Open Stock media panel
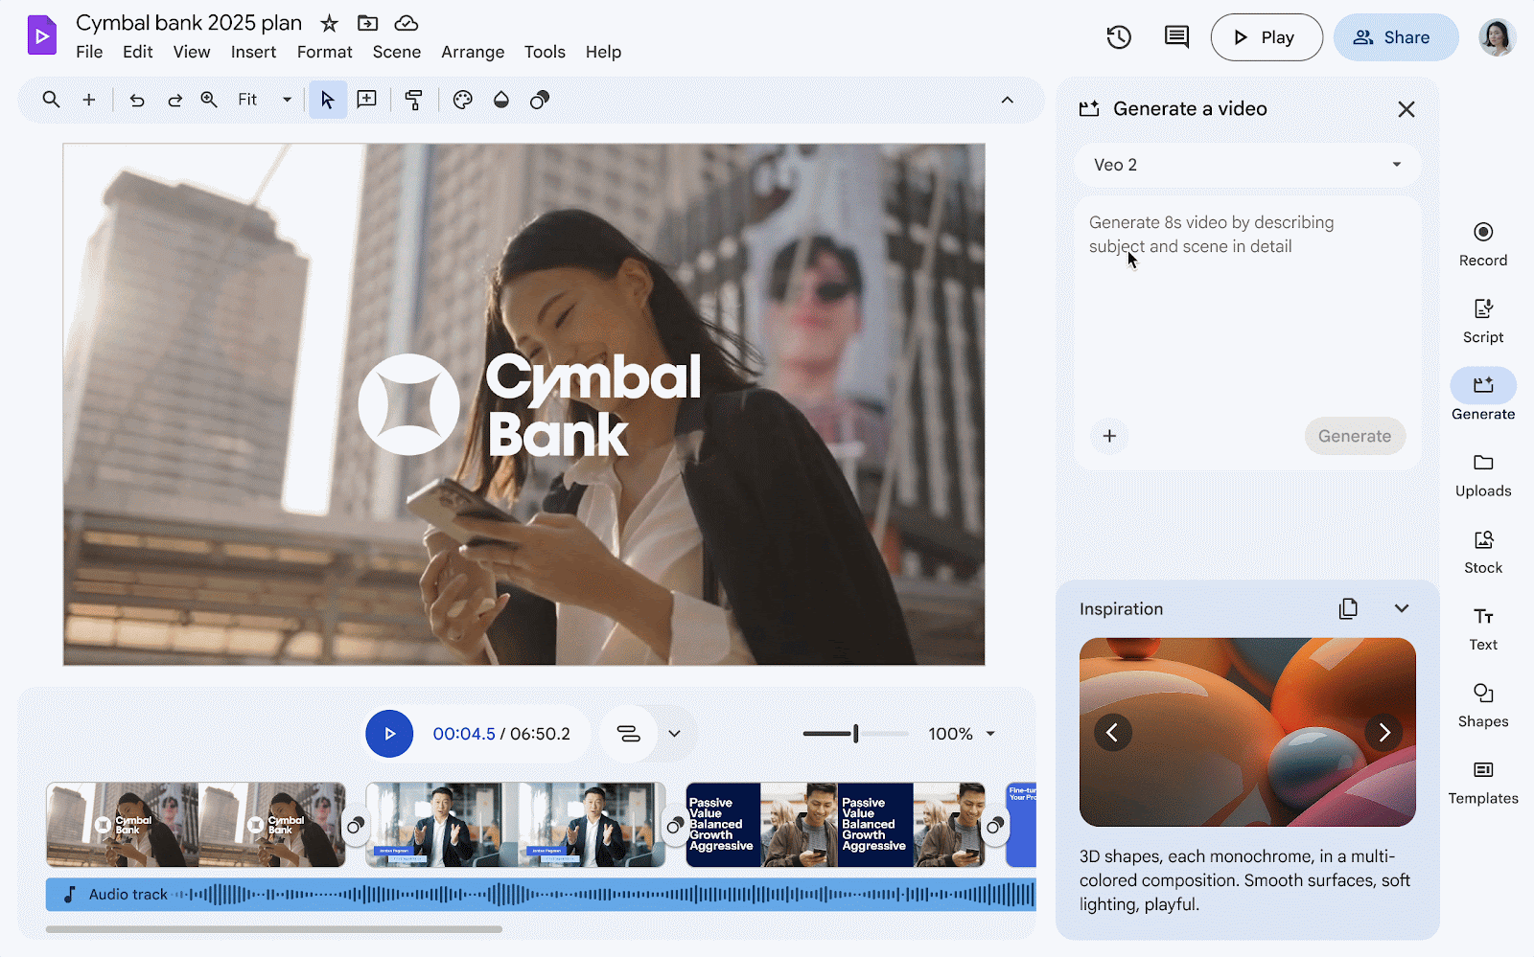This screenshot has width=1534, height=957. pyautogui.click(x=1482, y=551)
